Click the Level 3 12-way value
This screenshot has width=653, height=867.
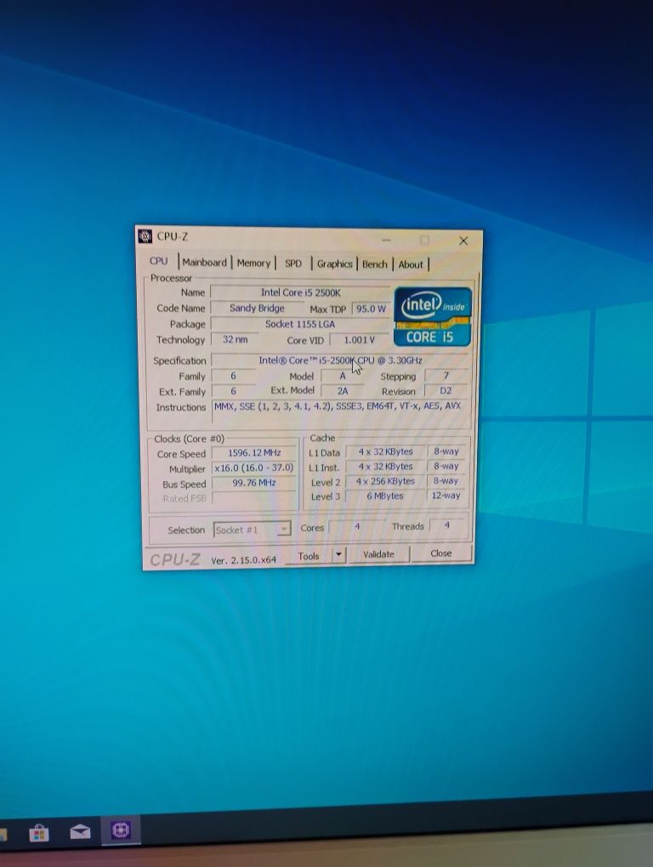click(446, 496)
